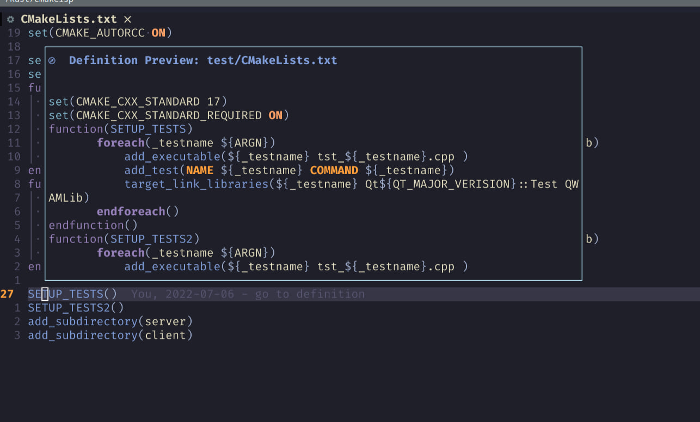This screenshot has width=700, height=422.
Task: Place cursor on SETUP_TESTS2() call line
Action: click(x=76, y=308)
